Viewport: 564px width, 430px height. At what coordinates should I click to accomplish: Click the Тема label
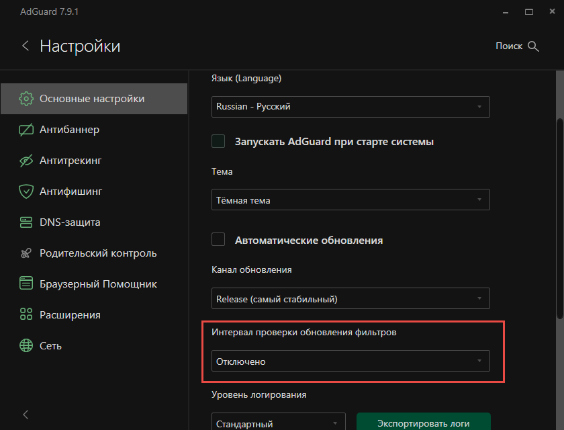[222, 171]
